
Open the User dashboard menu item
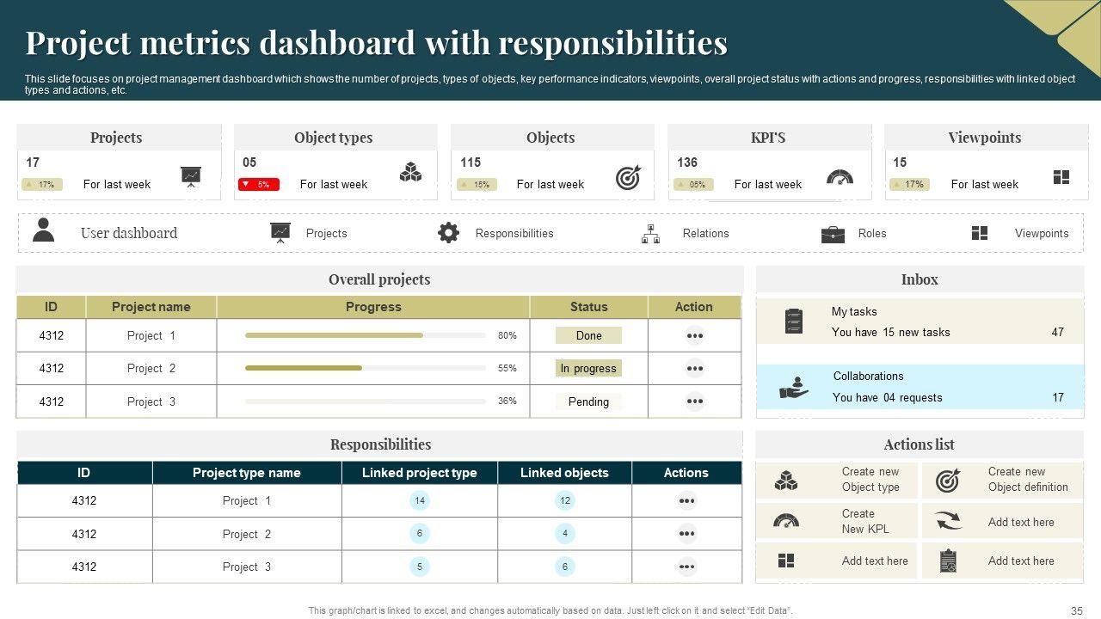(x=129, y=233)
